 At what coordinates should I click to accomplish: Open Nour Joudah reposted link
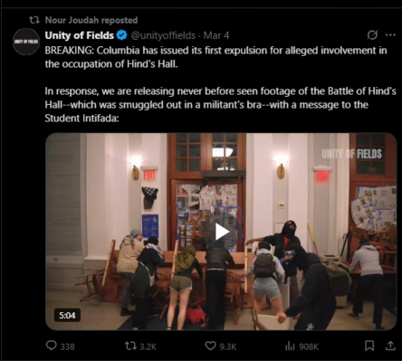[91, 20]
